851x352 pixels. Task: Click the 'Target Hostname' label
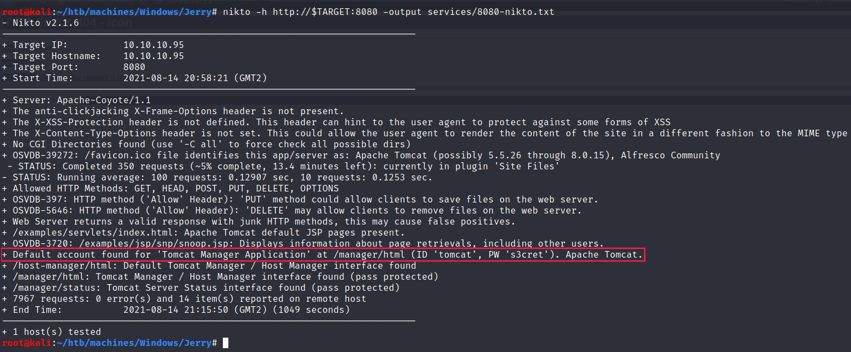point(56,56)
